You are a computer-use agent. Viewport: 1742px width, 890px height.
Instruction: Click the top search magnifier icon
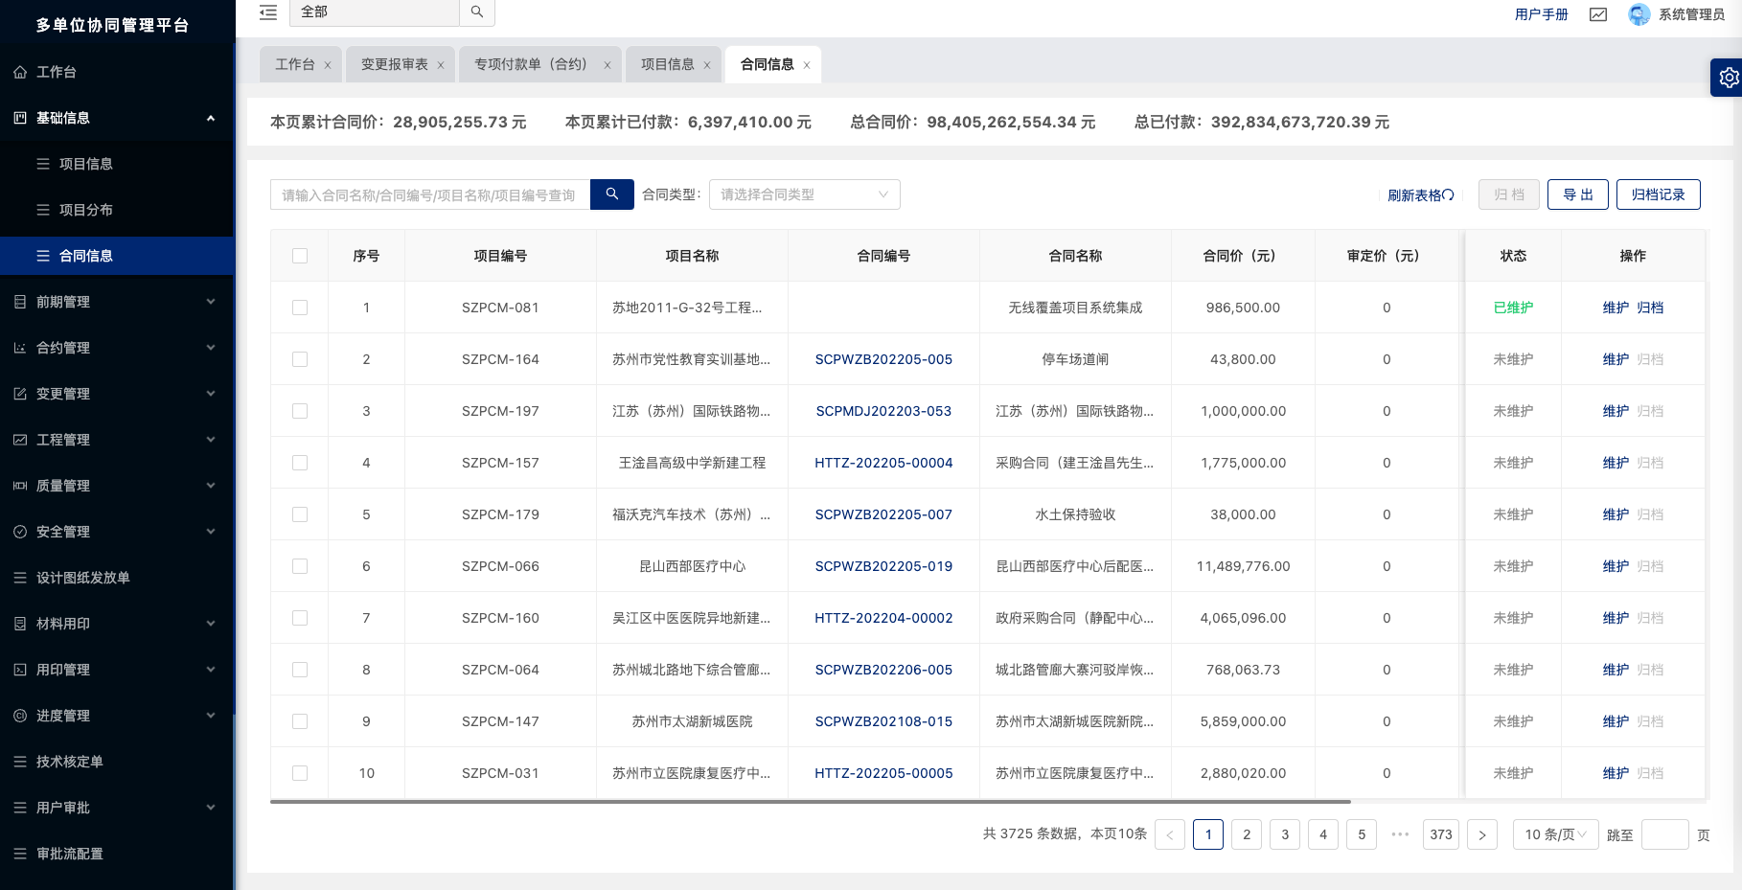(477, 12)
